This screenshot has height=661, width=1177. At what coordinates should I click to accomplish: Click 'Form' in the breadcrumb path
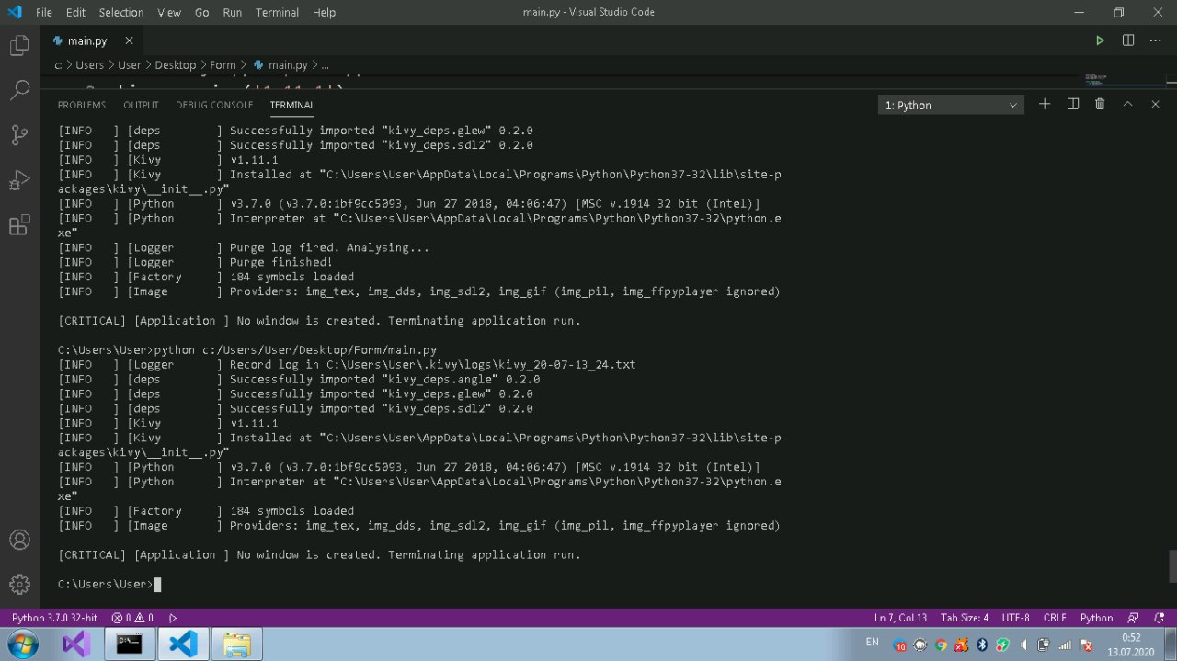tap(223, 65)
